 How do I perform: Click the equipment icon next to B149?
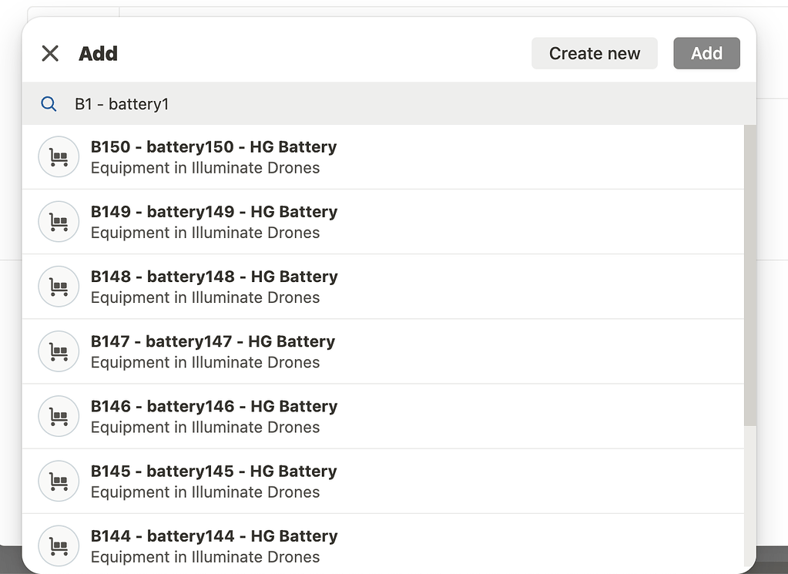pyautogui.click(x=59, y=221)
